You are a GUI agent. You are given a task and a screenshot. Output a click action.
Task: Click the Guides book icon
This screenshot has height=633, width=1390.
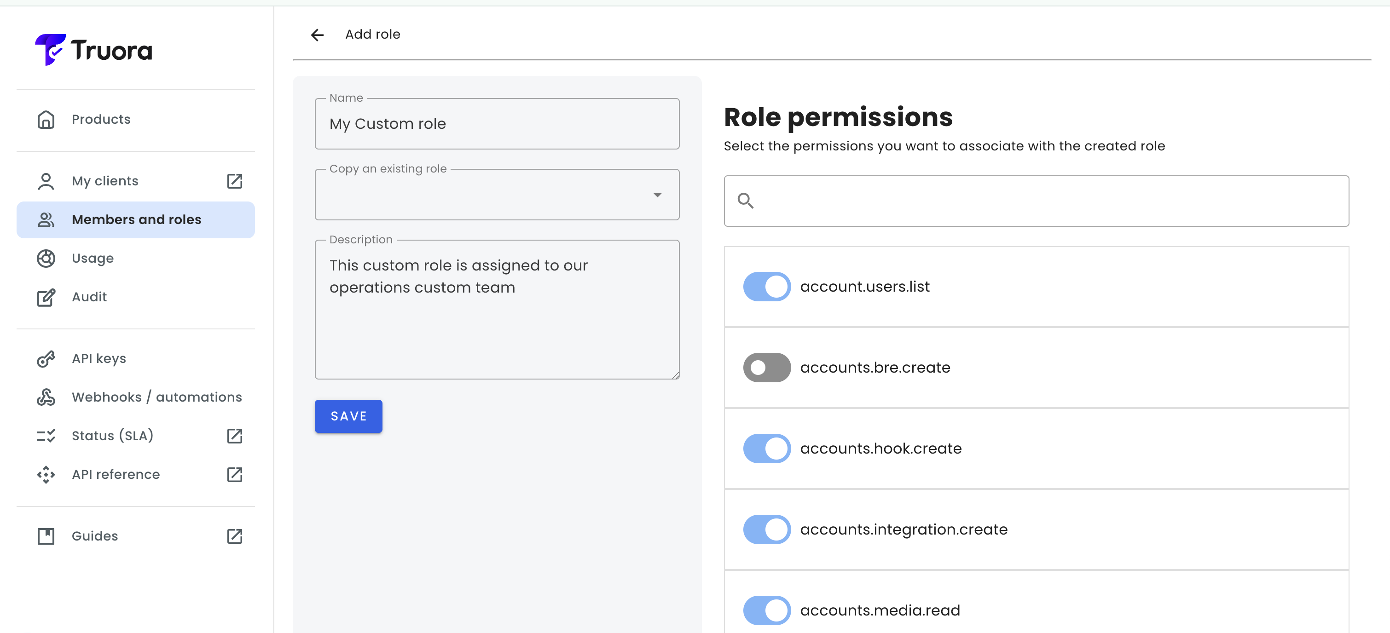(46, 536)
